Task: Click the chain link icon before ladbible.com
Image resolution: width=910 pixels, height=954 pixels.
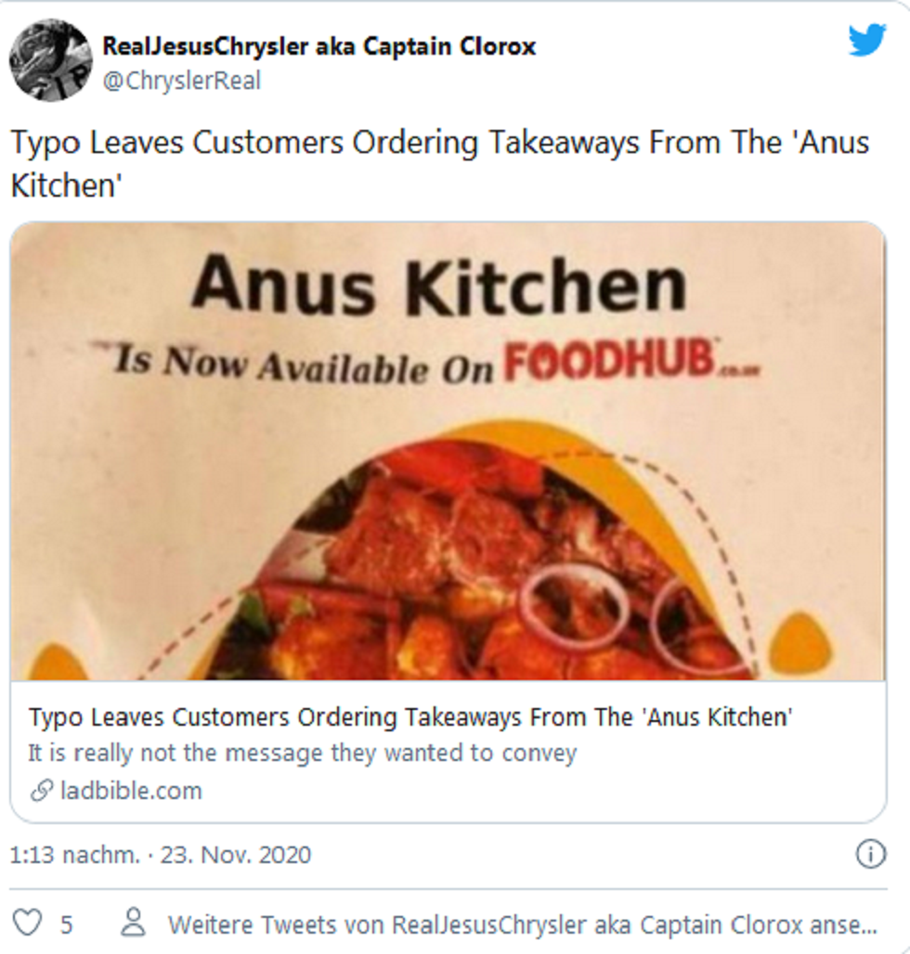Action: (x=41, y=792)
